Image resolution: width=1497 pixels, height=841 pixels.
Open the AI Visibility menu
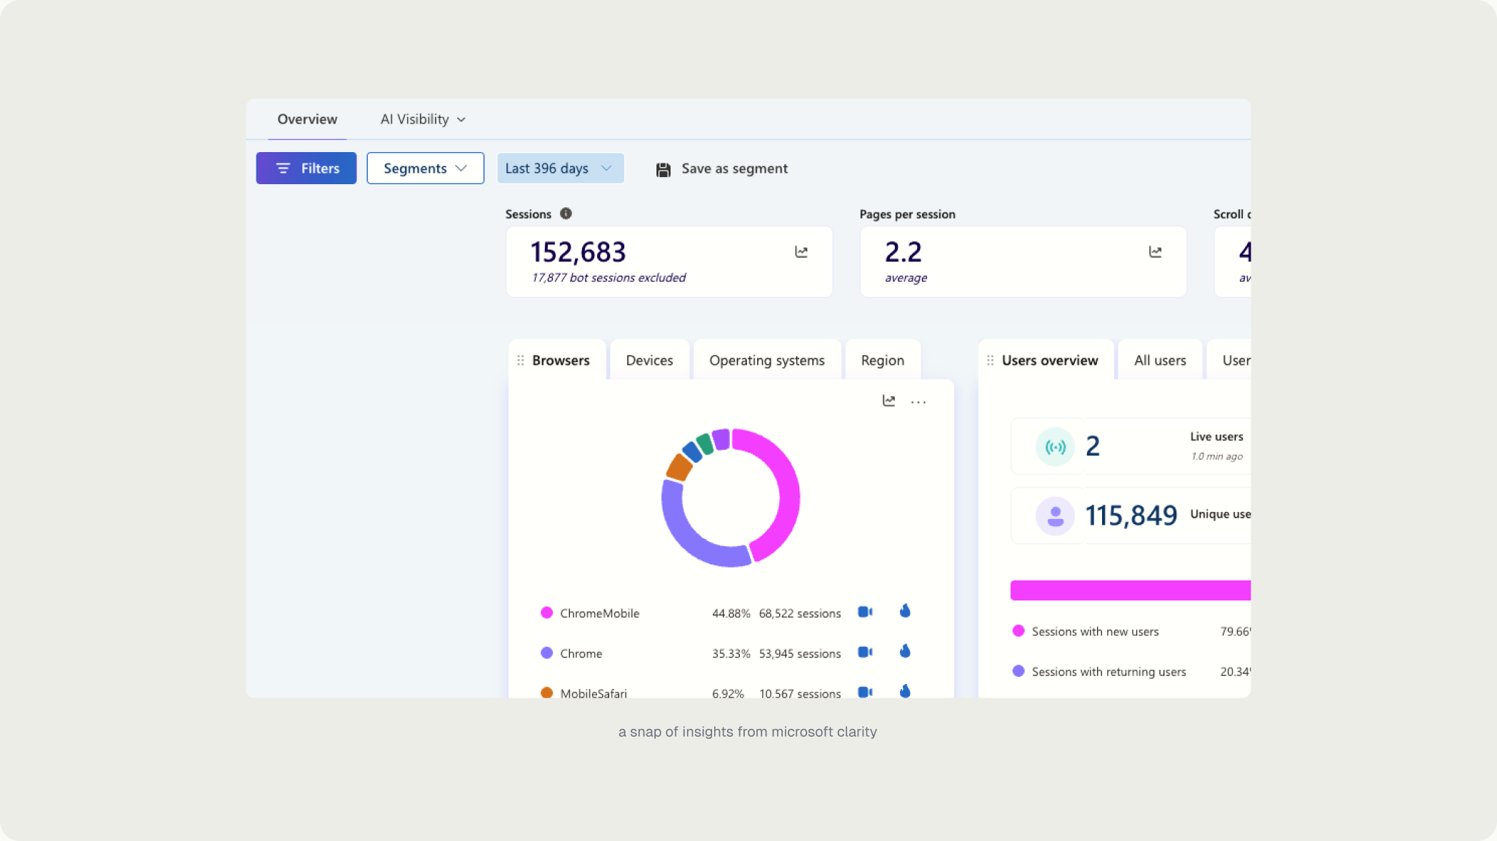[x=423, y=119]
